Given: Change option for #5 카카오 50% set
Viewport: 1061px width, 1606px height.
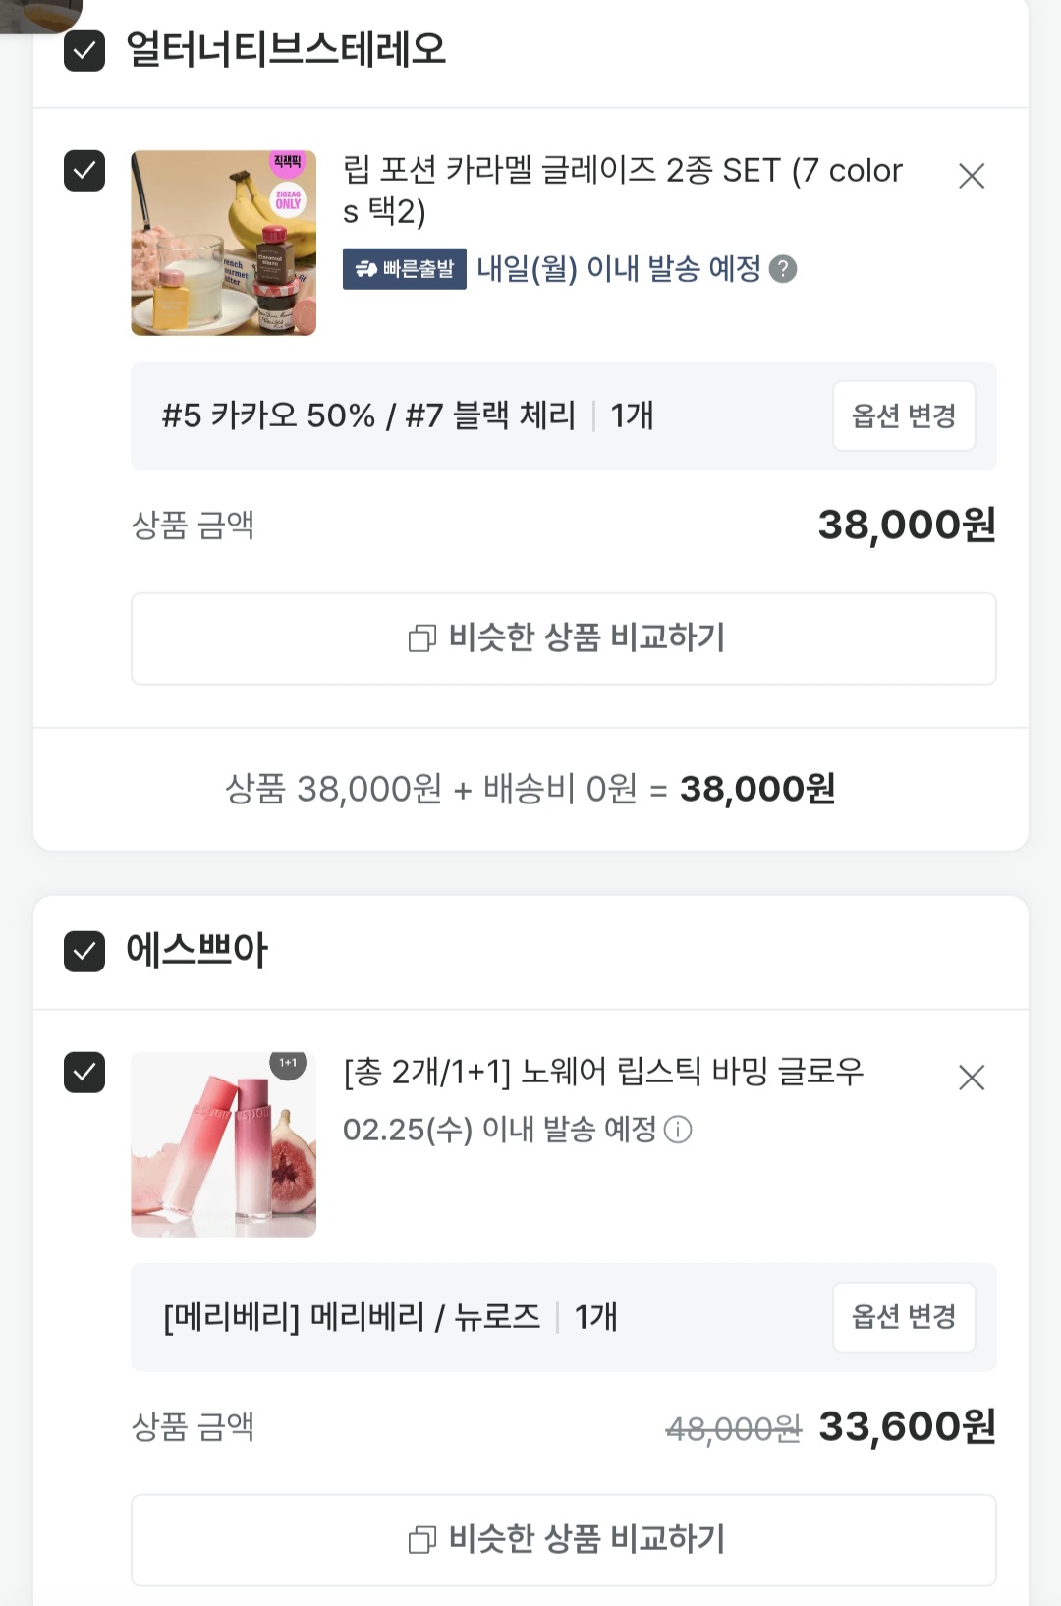Looking at the screenshot, I should point(904,415).
